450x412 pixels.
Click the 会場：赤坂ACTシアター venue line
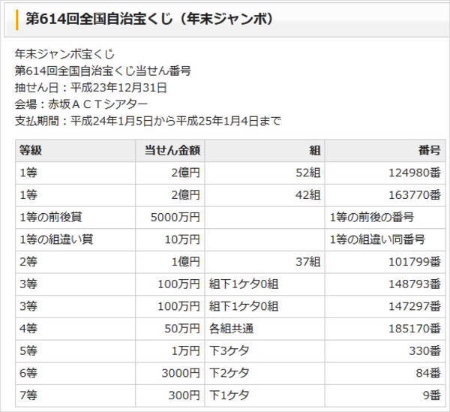pos(81,104)
